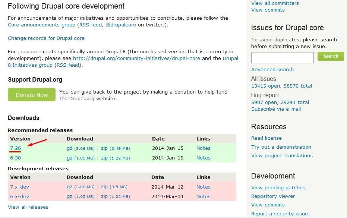347x218 pixels.
Task: Click Report a security issue
Action: [280, 214]
